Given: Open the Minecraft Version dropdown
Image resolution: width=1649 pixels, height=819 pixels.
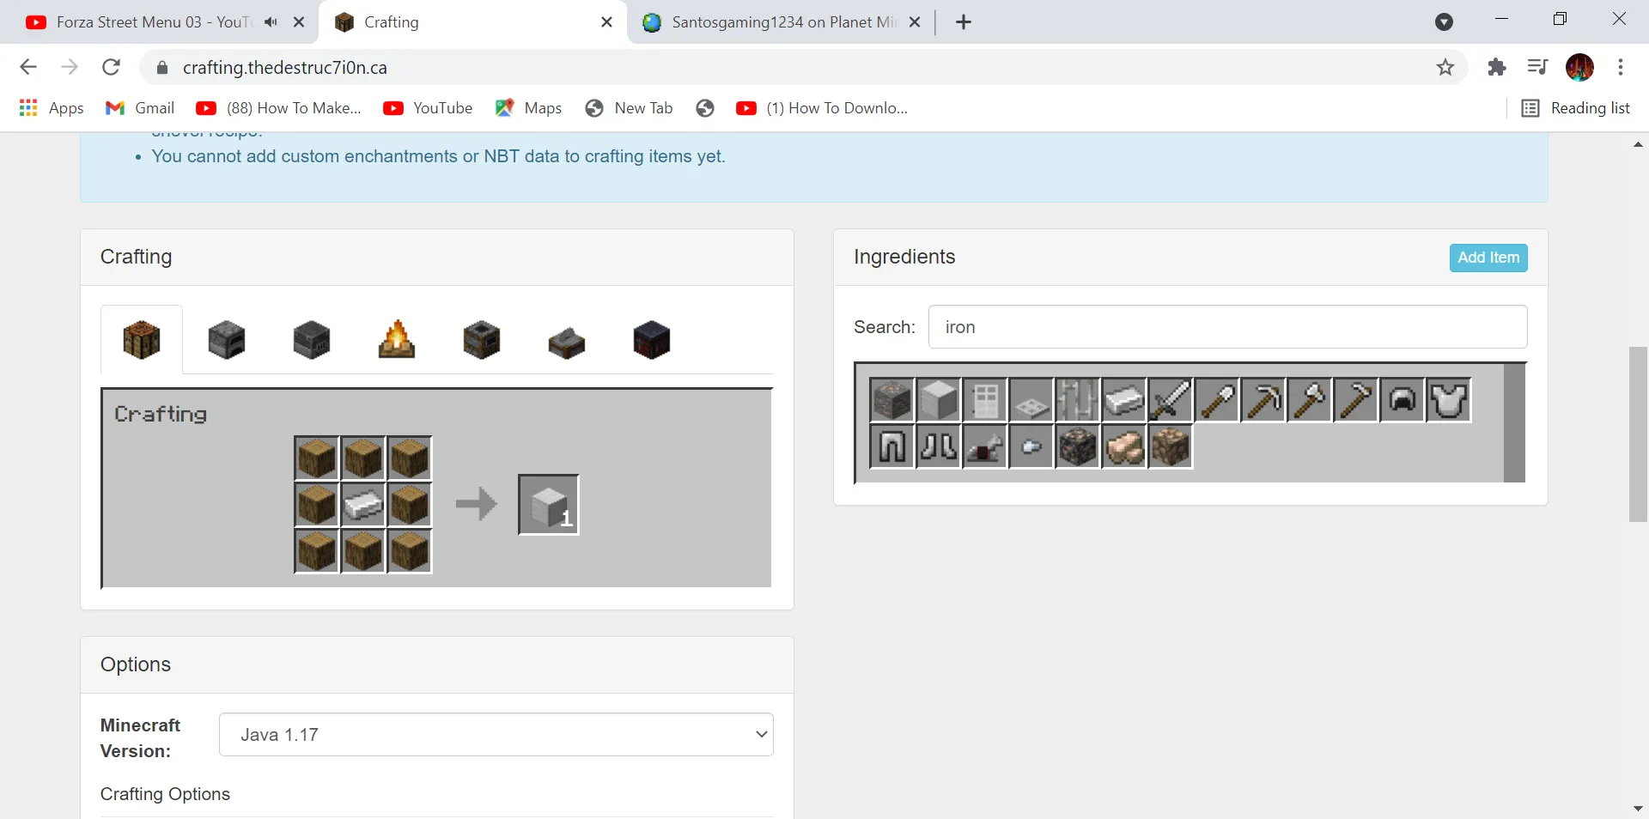Looking at the screenshot, I should click(x=496, y=735).
